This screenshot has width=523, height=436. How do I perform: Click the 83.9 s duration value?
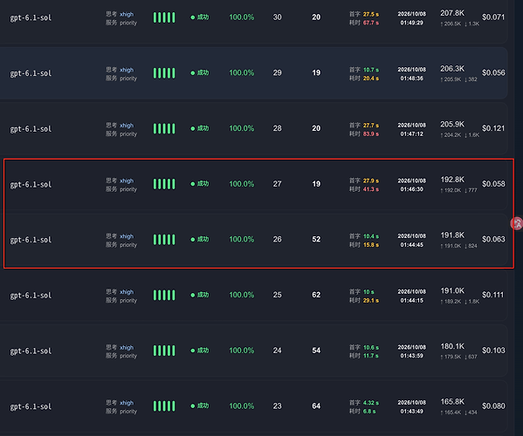click(371, 134)
